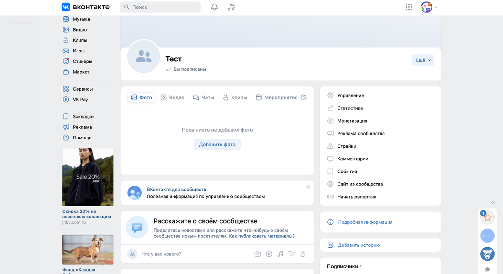Attach music in the post composer
This screenshot has height=274, width=503.
[x=280, y=254]
